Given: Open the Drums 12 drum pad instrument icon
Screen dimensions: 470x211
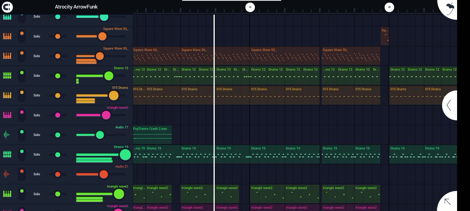Looking at the screenshot, I should [x=7, y=76].
